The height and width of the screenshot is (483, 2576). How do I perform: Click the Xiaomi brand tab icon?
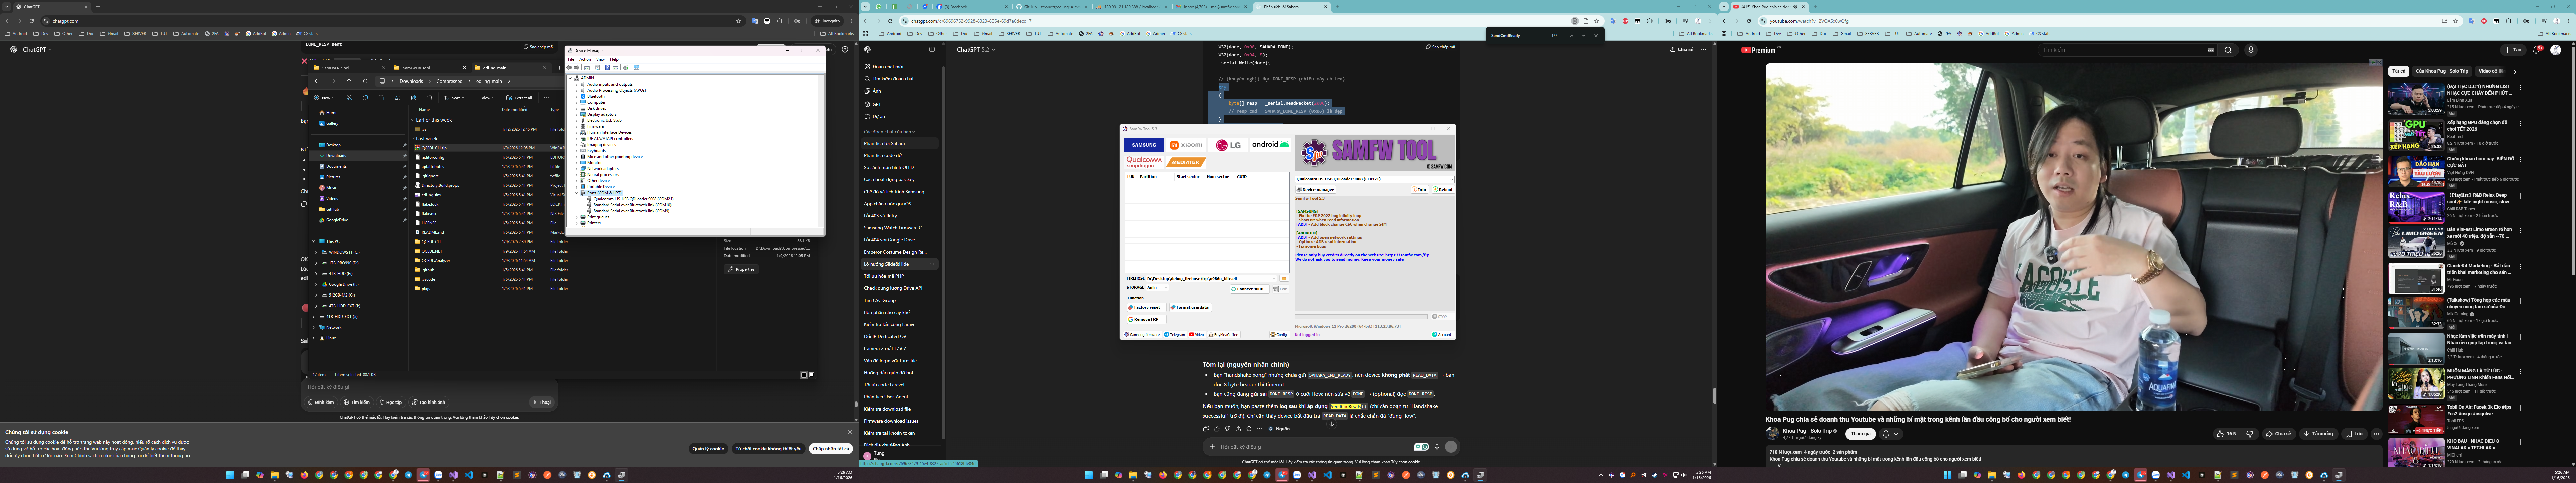1186,145
